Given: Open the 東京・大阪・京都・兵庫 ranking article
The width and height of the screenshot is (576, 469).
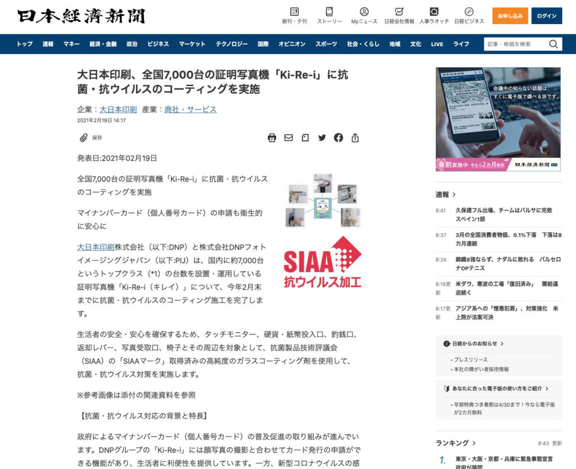Looking at the screenshot, I should pyautogui.click(x=504, y=463).
